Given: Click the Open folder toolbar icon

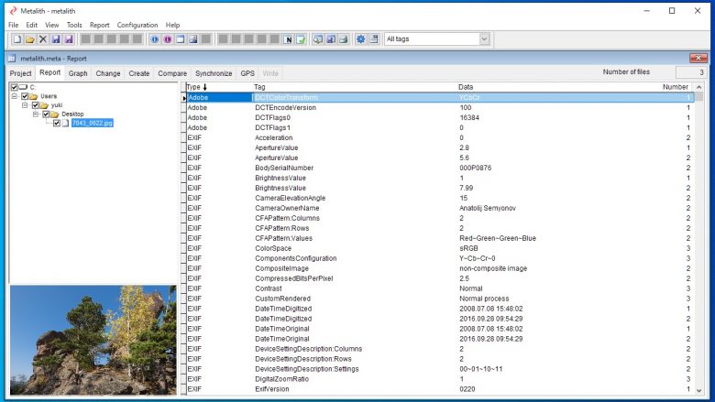Looking at the screenshot, I should point(30,39).
